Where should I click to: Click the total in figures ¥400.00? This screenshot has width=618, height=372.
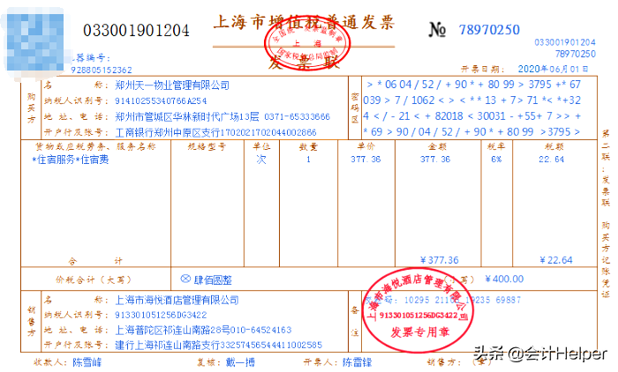[504, 279]
